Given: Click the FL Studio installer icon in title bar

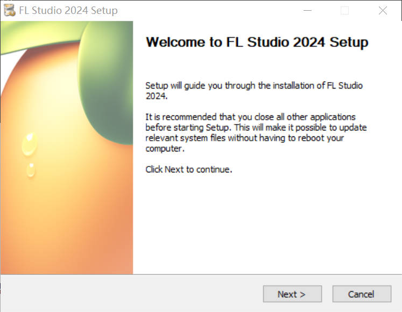Looking at the screenshot, I should [x=9, y=10].
